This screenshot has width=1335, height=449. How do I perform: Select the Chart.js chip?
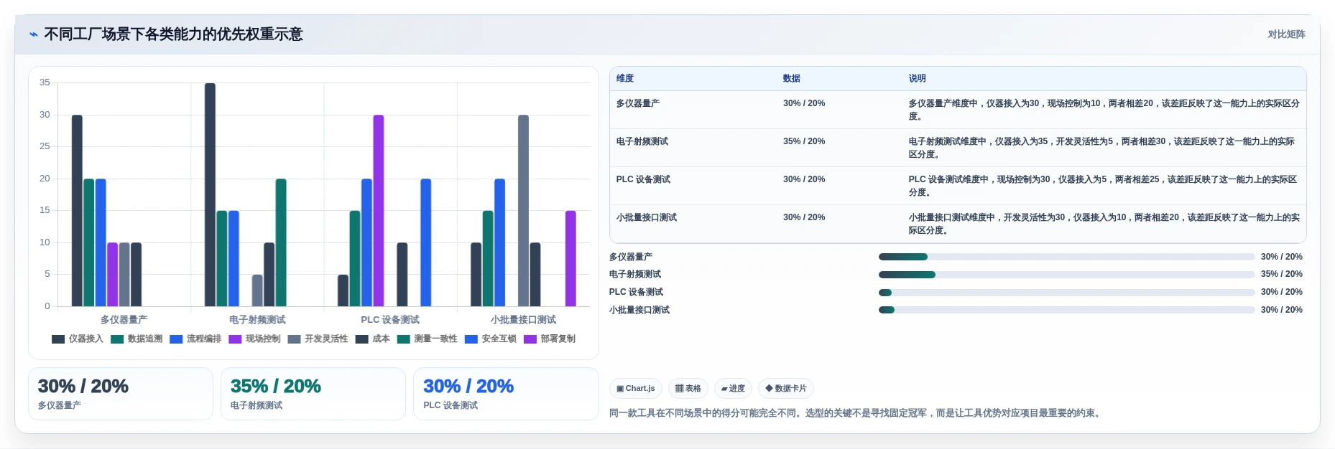click(x=636, y=389)
